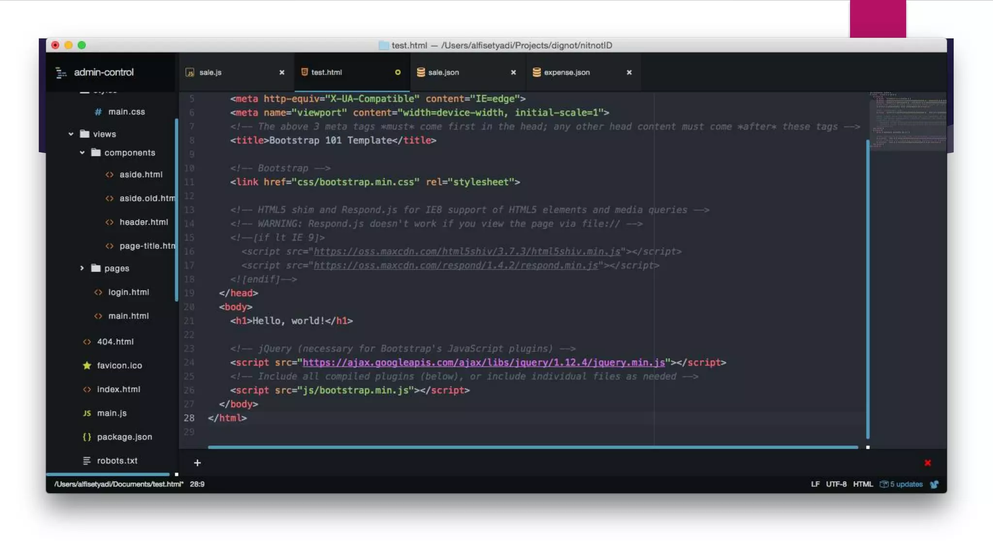This screenshot has width=993, height=558.
Task: Close the sale.json tab
Action: (x=513, y=72)
